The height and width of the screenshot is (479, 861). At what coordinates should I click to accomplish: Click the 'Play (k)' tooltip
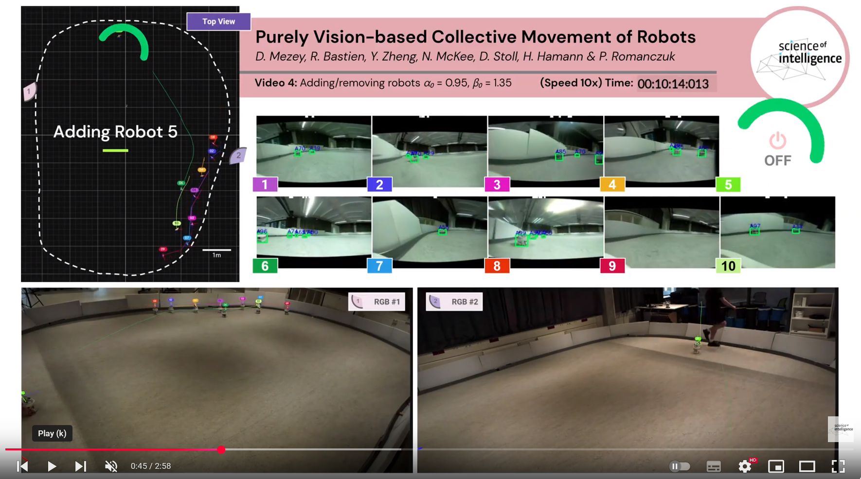pos(52,433)
